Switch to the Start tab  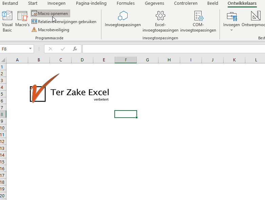pos(33,3)
